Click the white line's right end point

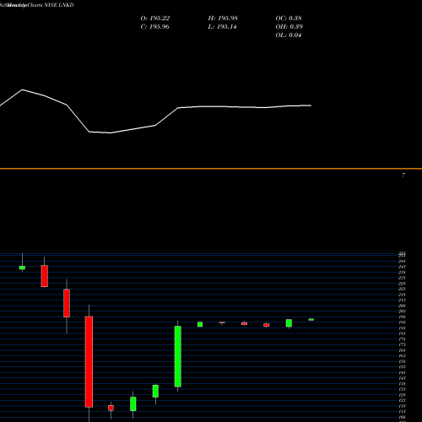[x=311, y=105]
